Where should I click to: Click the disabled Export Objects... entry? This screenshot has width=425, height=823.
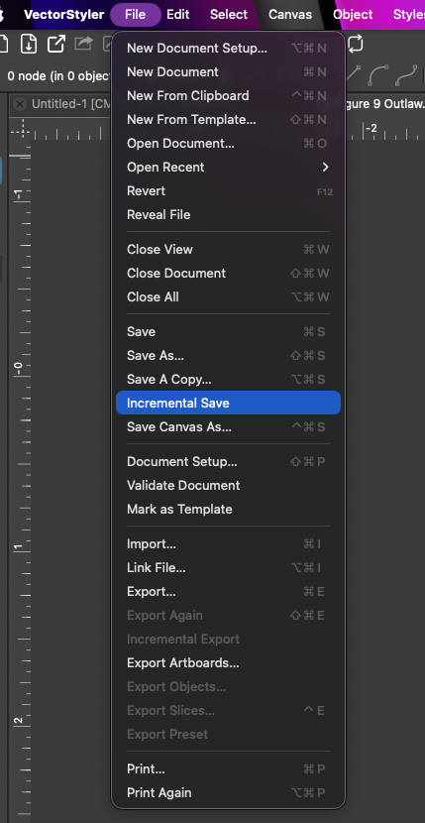[228, 686]
